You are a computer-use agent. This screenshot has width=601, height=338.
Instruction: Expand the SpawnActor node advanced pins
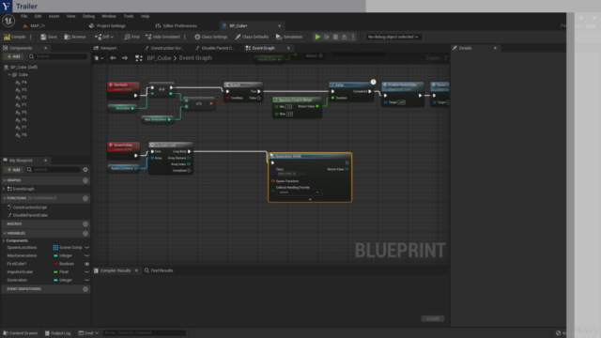(310, 199)
